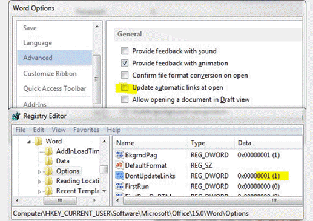Image resolution: width=313 pixels, height=221 pixels.
Task: Expand the Options registry key
Action: coord(39,172)
